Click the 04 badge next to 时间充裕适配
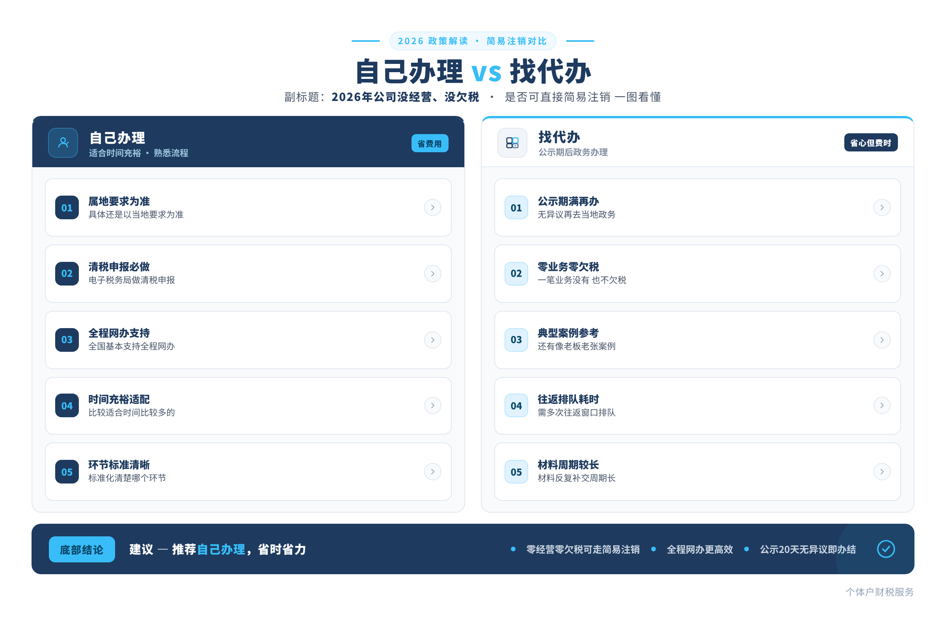 pyautogui.click(x=67, y=406)
